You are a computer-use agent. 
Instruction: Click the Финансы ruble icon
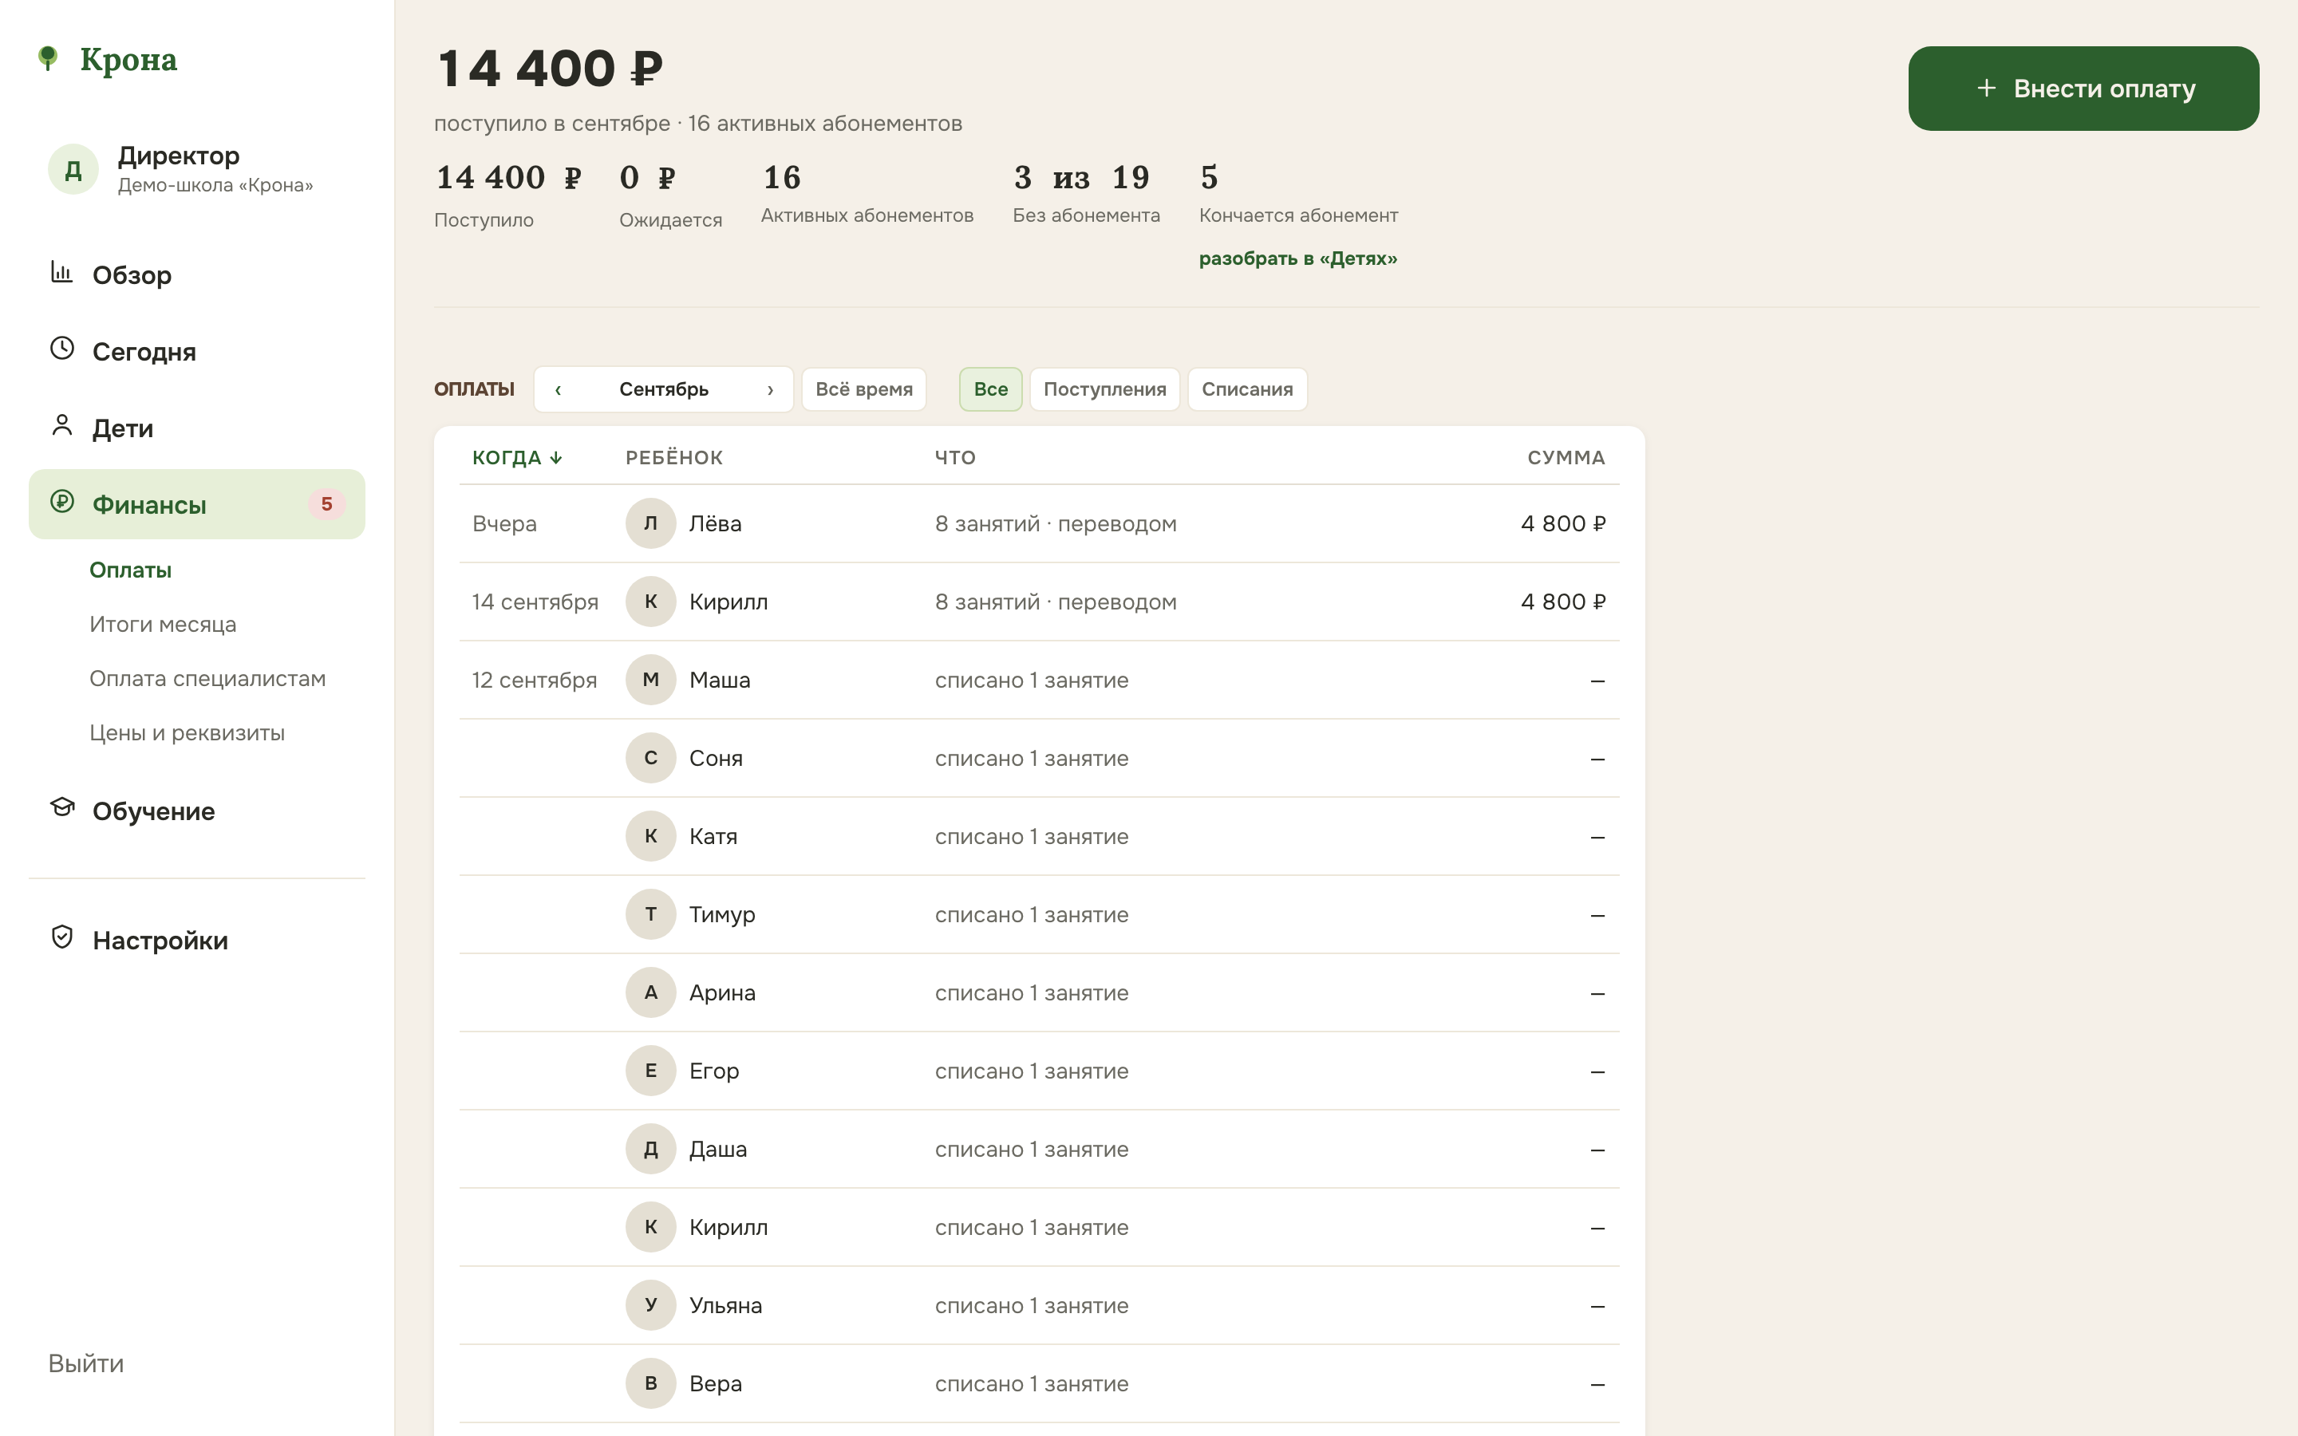point(61,502)
